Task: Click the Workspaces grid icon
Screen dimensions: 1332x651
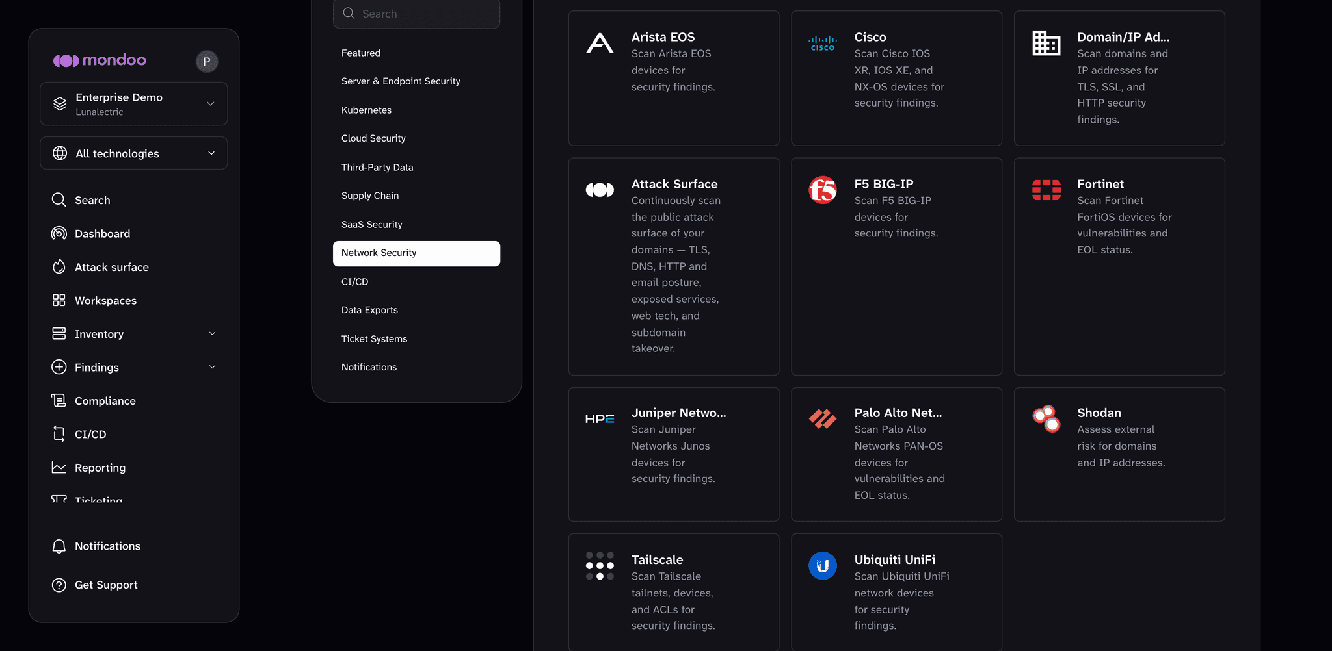Action: point(59,300)
